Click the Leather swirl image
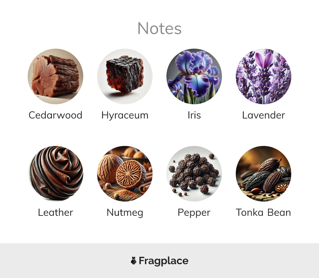The width and height of the screenshot is (319, 278). point(55,173)
